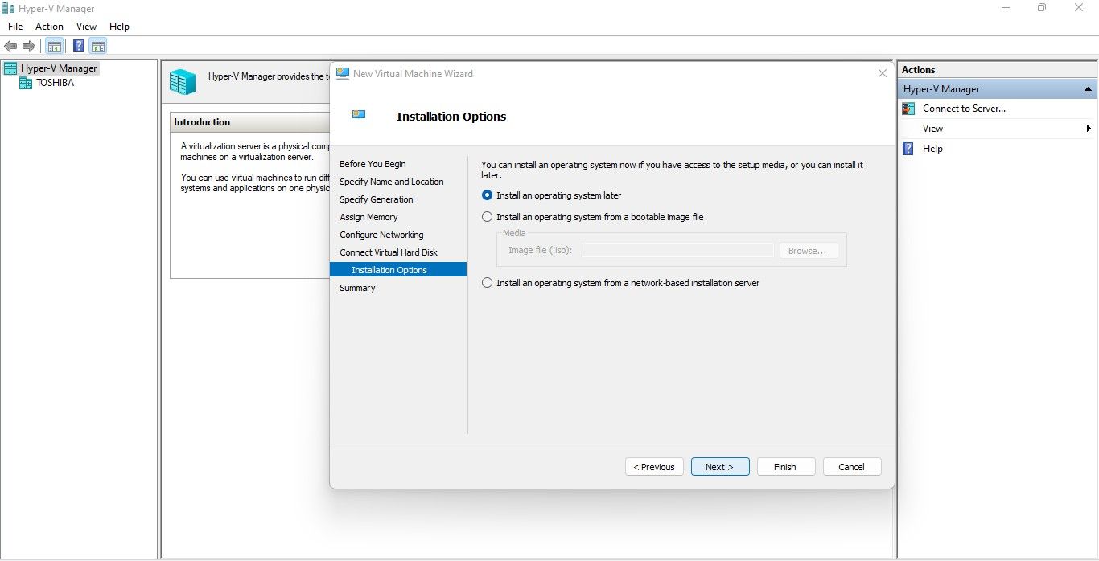Image resolution: width=1099 pixels, height=561 pixels.
Task: Toggle Show/Hide Action Pane toolbar icon
Action: point(98,47)
